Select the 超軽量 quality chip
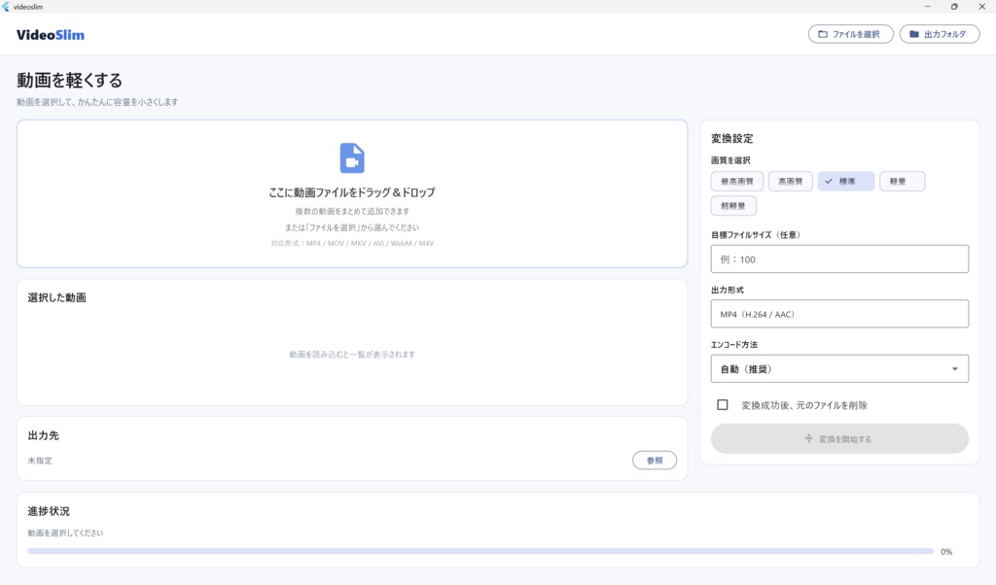Screen dimensions: 996x585 point(733,206)
